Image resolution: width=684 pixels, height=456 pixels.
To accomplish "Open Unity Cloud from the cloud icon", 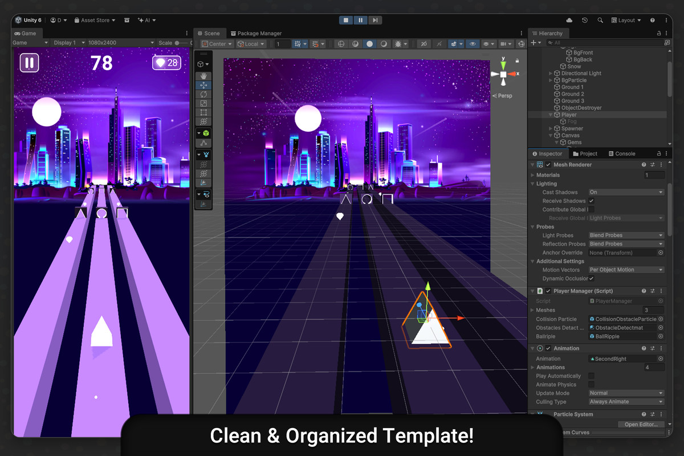I will point(569,20).
